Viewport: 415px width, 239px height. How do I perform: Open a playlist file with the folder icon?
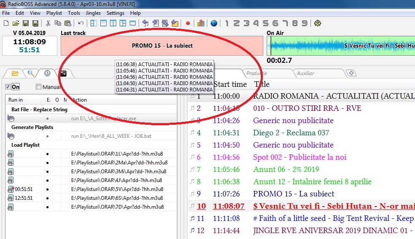point(16,23)
